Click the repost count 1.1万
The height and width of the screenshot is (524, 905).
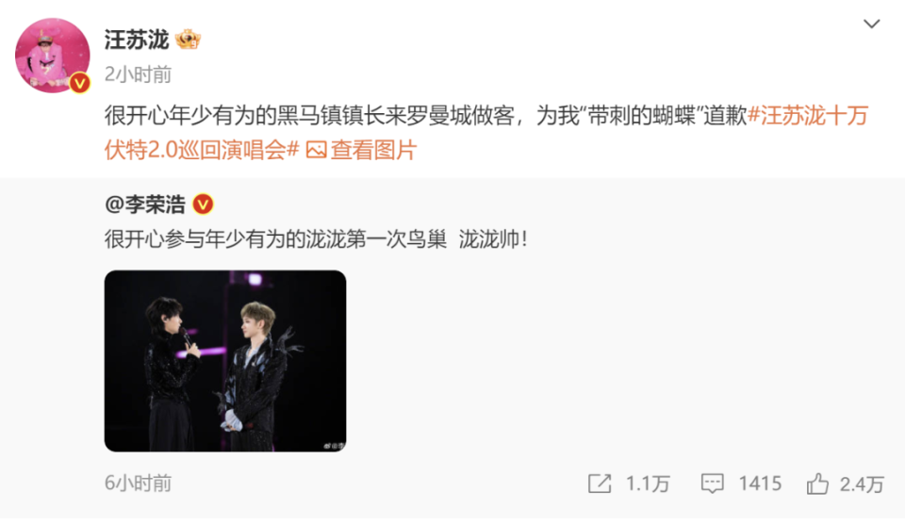pyautogui.click(x=648, y=483)
